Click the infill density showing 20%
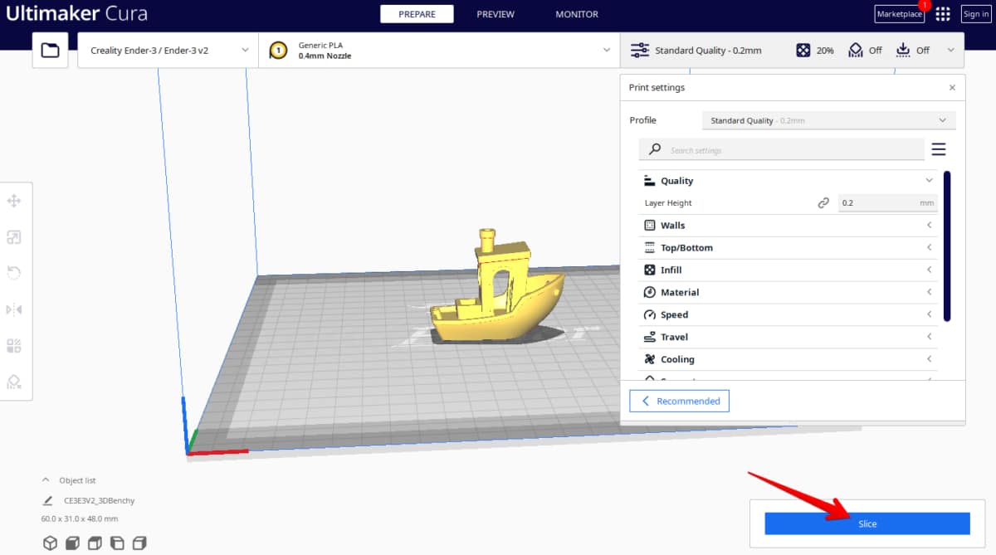The image size is (996, 555). (x=815, y=50)
